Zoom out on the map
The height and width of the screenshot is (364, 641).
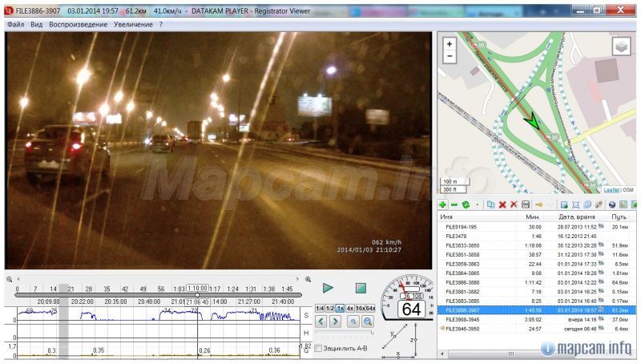pos(450,57)
